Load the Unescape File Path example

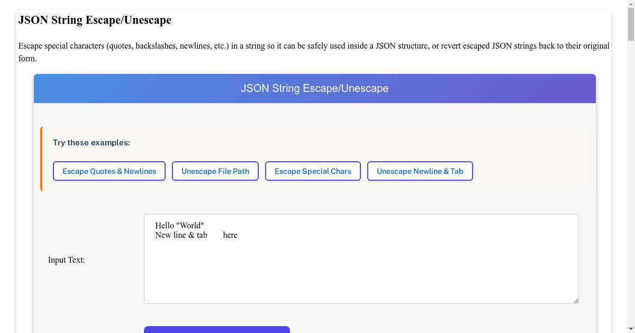pyautogui.click(x=215, y=171)
